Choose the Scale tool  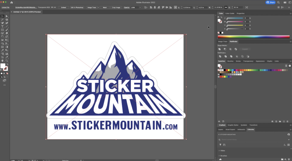tap(7, 37)
